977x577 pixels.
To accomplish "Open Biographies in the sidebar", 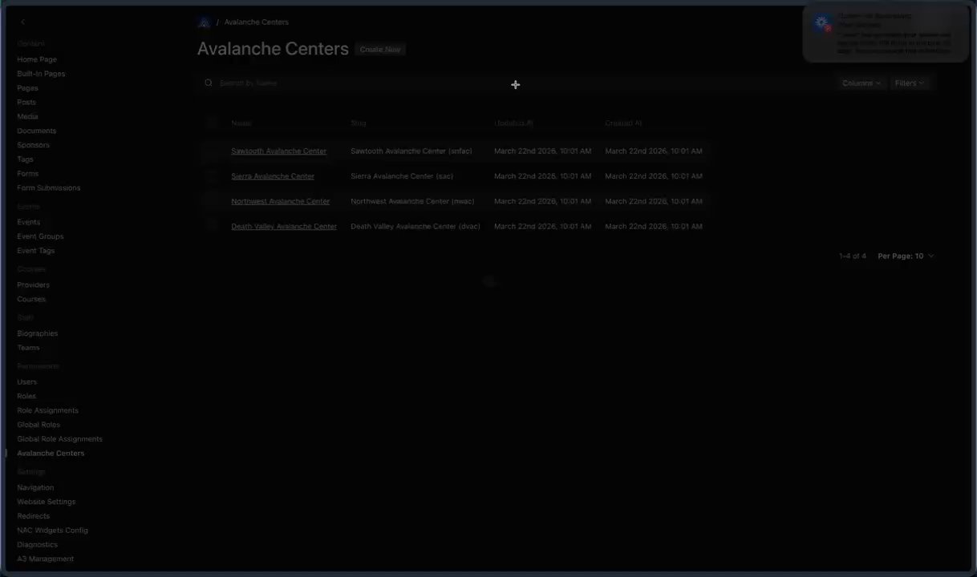I will (x=38, y=333).
